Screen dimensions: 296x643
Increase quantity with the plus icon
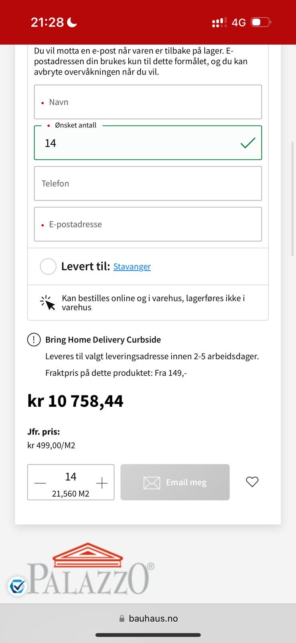tap(102, 483)
